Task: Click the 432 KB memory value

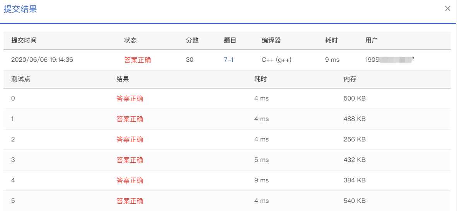Action: pyautogui.click(x=355, y=160)
